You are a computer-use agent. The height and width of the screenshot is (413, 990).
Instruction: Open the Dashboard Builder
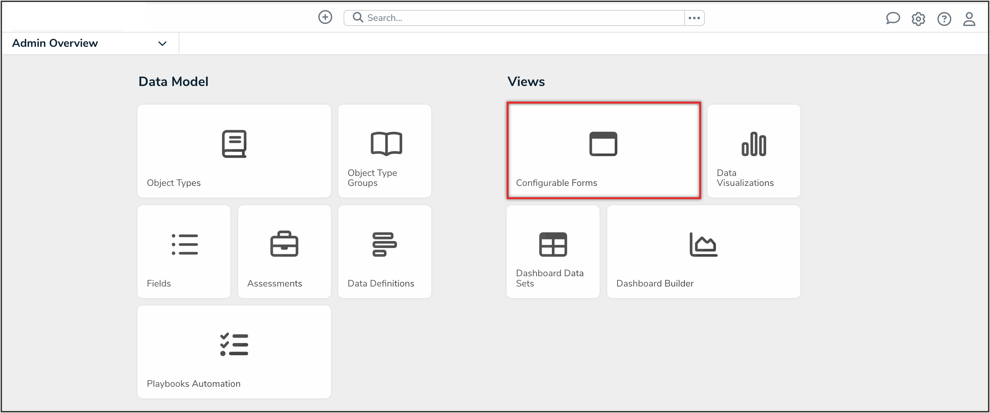703,252
